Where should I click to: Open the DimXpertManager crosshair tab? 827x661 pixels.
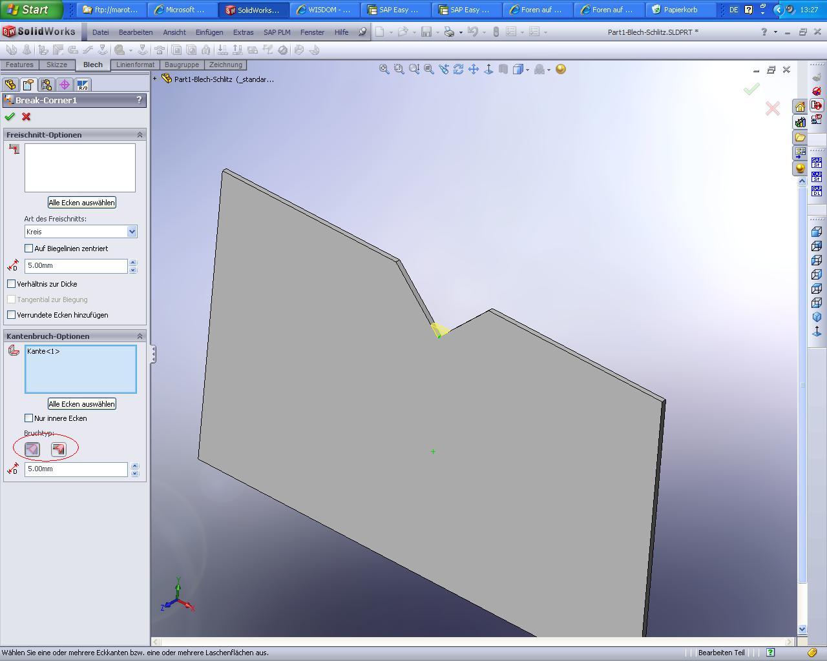click(x=65, y=85)
